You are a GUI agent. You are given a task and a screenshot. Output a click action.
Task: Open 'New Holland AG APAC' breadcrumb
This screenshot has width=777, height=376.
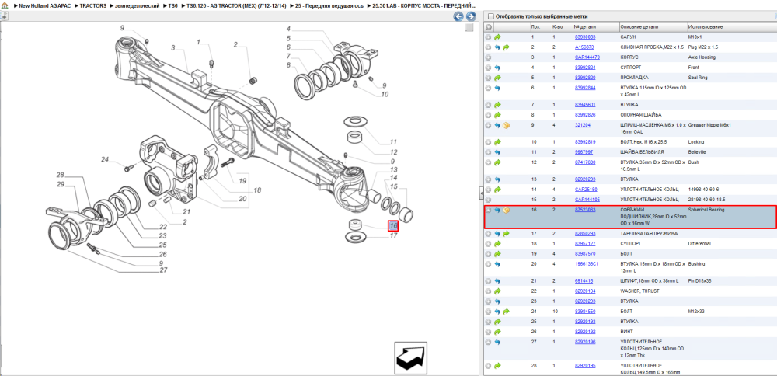[x=45, y=5]
